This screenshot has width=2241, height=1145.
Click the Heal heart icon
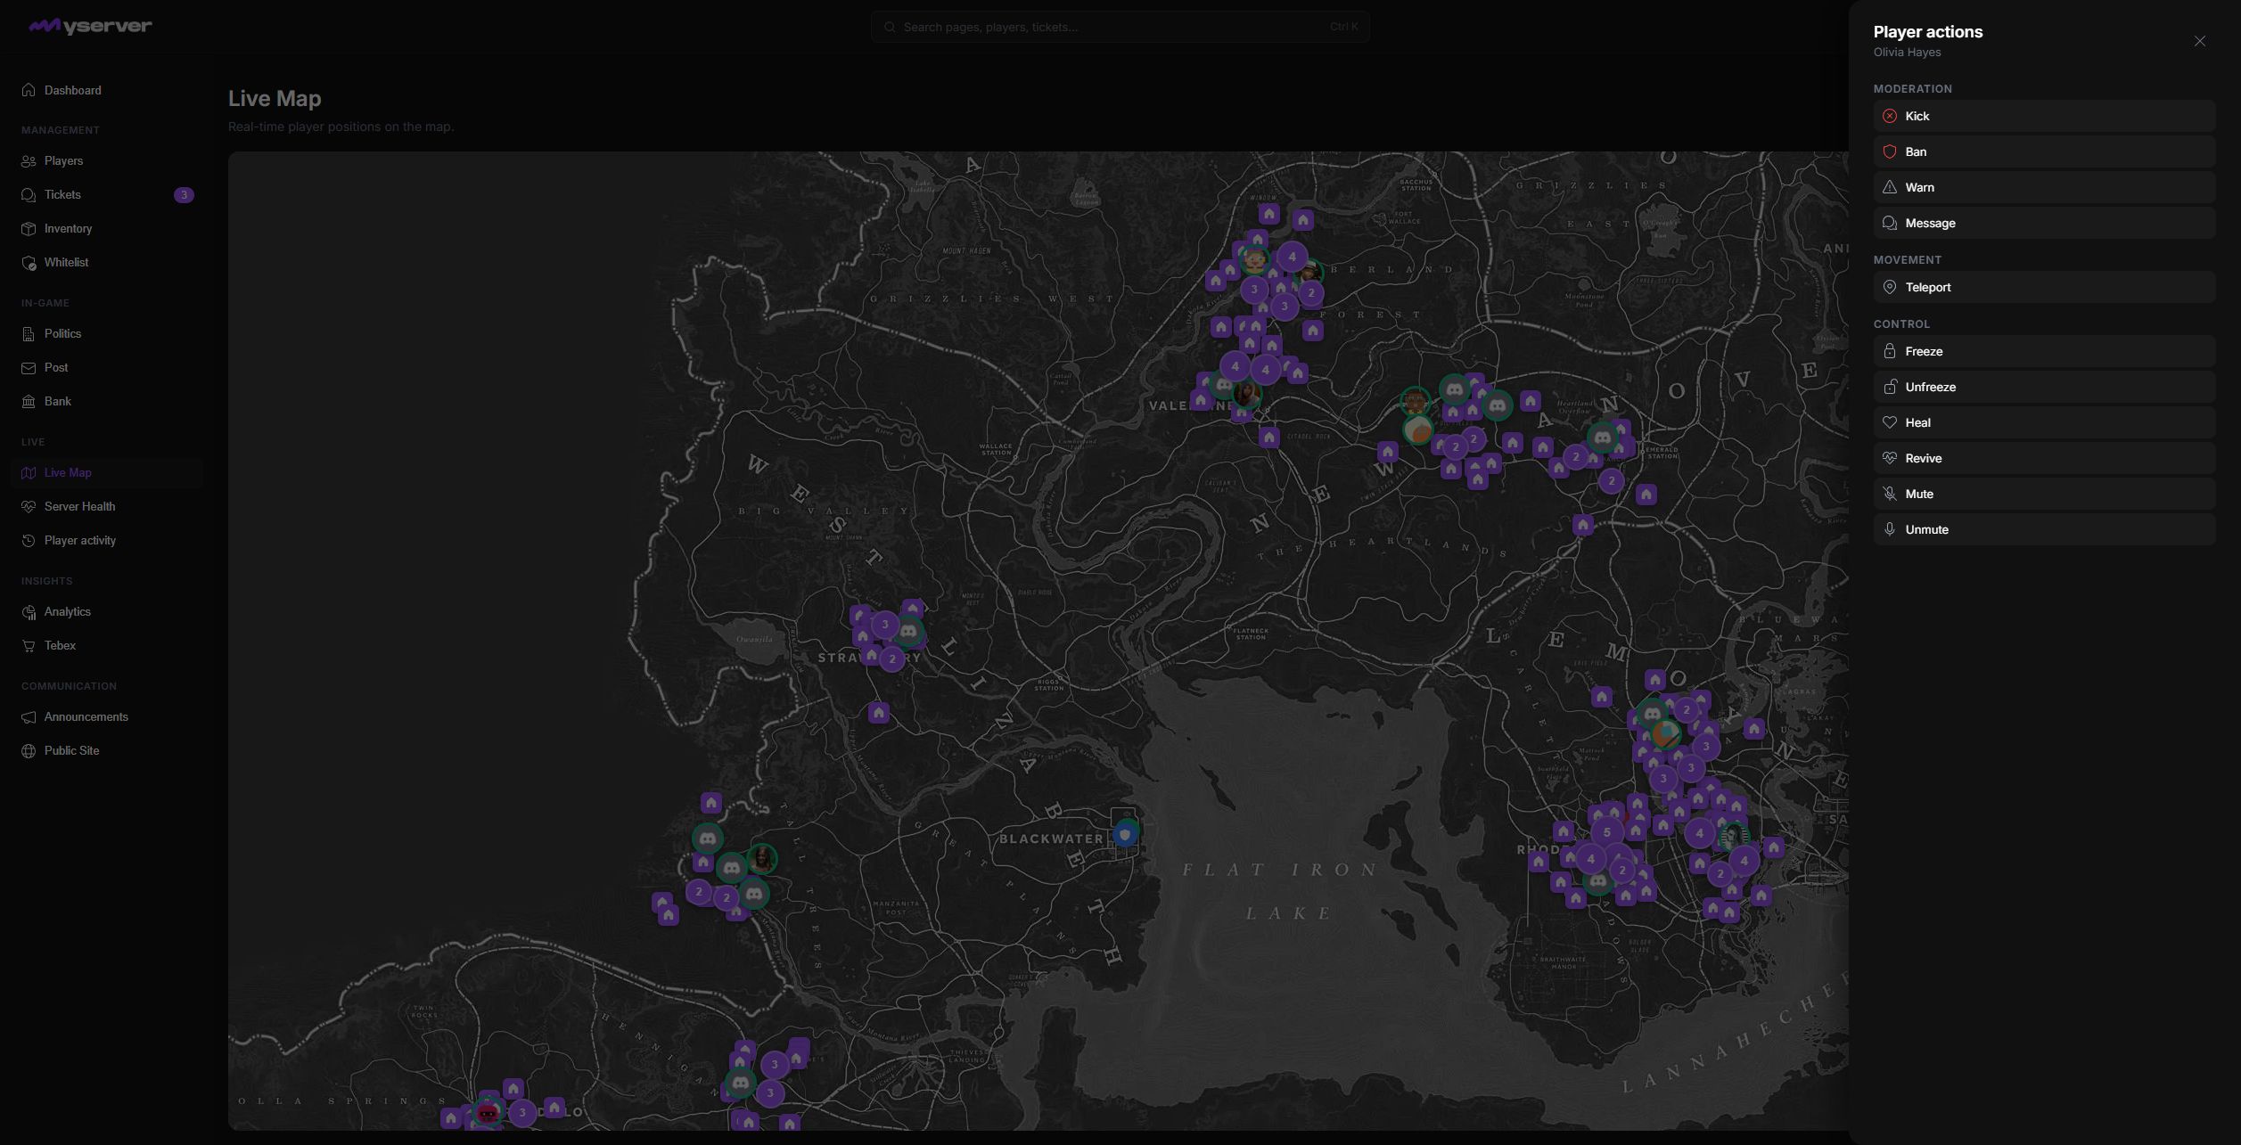coord(1889,422)
